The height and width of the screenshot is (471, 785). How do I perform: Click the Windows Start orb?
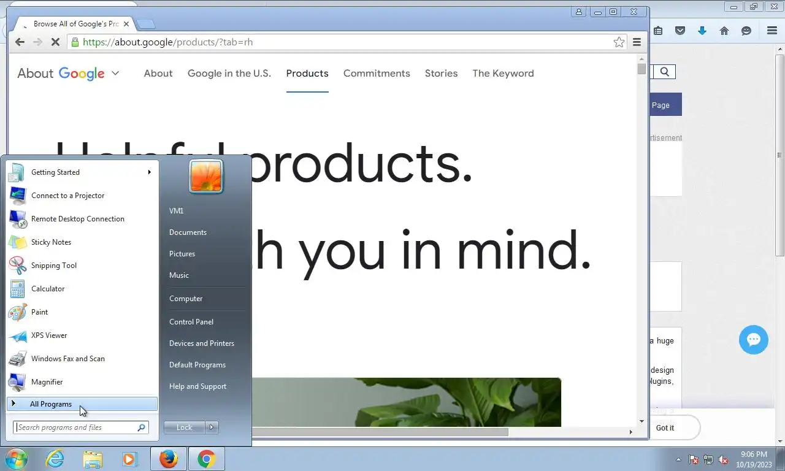[x=17, y=459]
